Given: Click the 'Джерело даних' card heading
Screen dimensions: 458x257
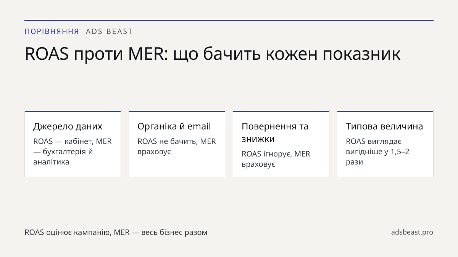Looking at the screenshot, I should [68, 126].
